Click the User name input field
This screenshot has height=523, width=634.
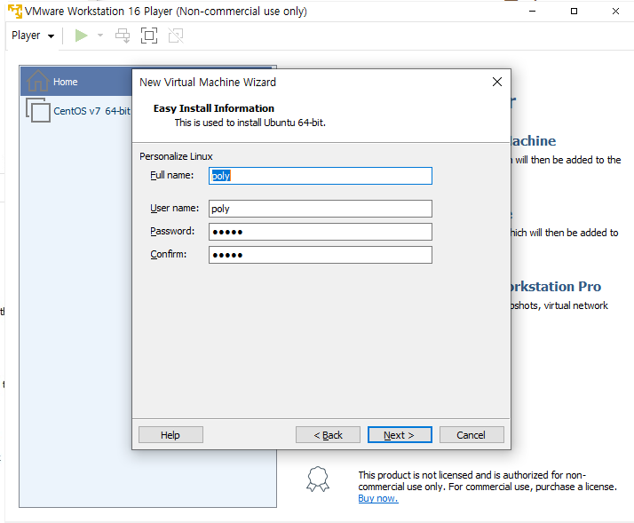tap(321, 209)
